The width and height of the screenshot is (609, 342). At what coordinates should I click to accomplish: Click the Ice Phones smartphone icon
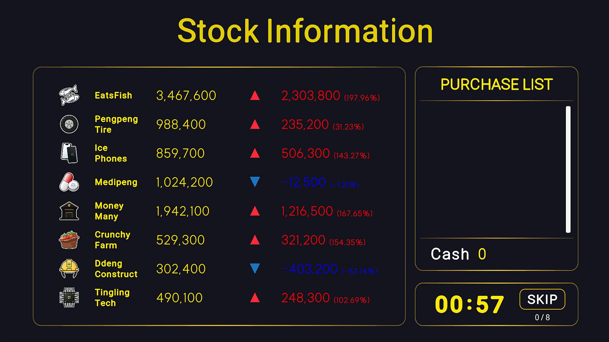[x=69, y=153]
